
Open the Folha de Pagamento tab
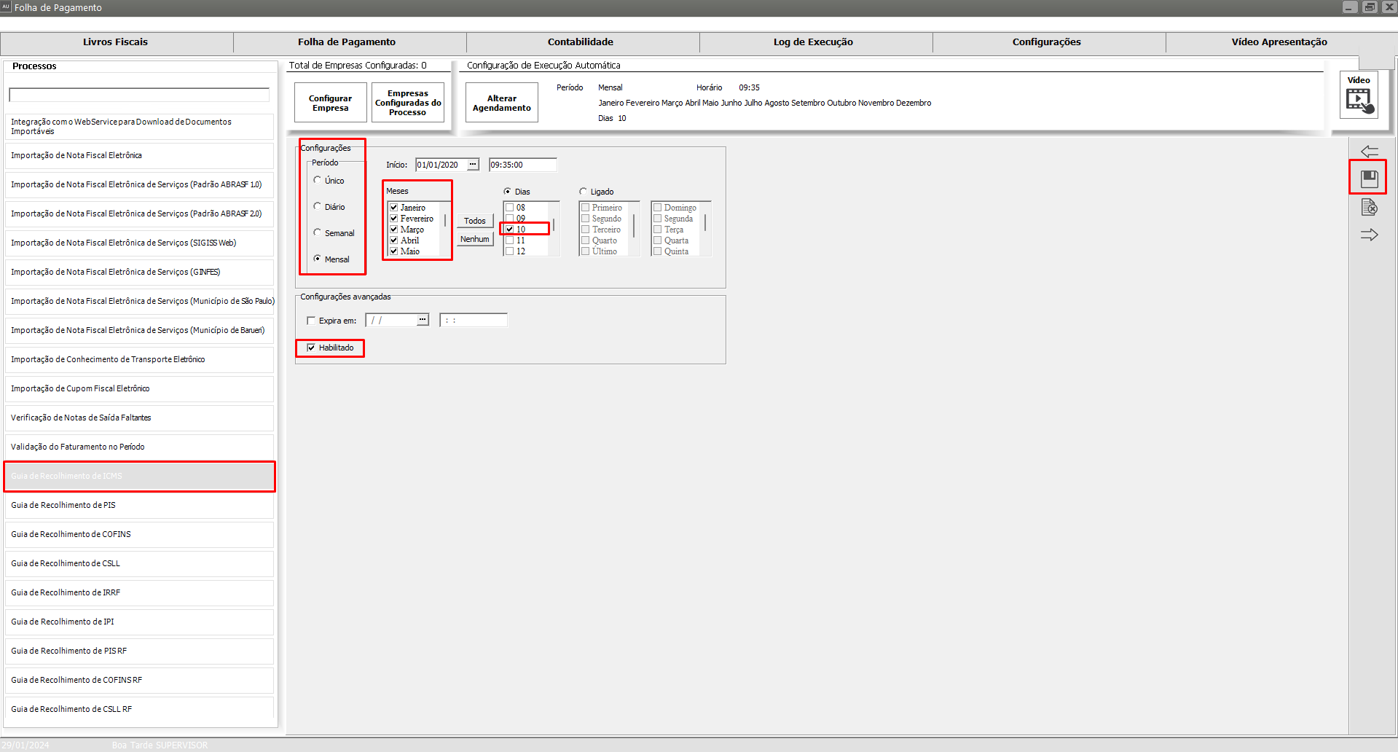(x=347, y=42)
